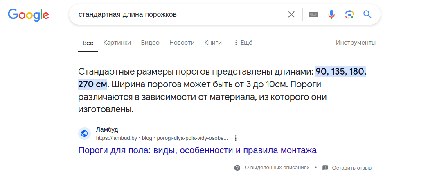Image resolution: width=428 pixels, height=193 pixels.
Task: Clear the search query with X icon
Action: [291, 15]
